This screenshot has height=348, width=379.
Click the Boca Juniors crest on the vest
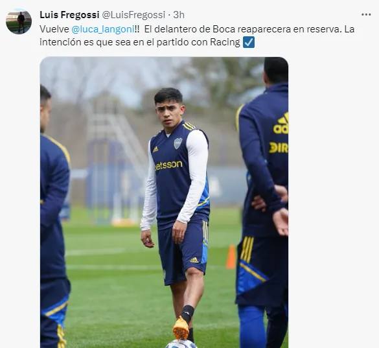click(x=178, y=143)
